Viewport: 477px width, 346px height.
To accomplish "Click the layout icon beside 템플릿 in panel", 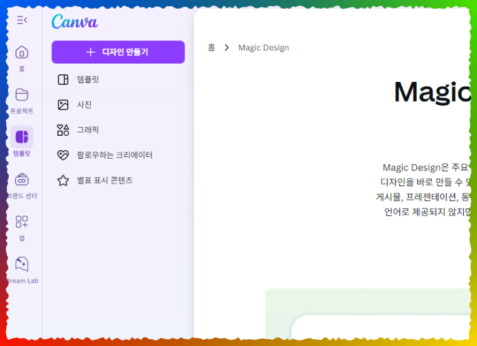I will coord(63,79).
